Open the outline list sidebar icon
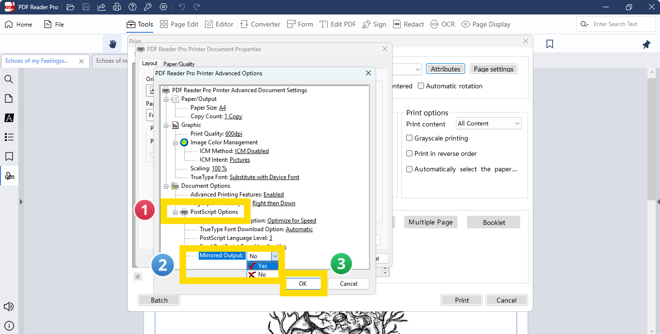 (x=9, y=137)
